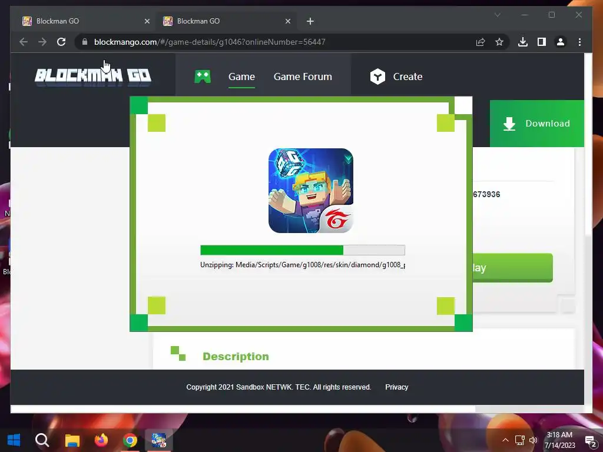Open the tab search dropdown chevron
The width and height of the screenshot is (603, 452).
(497, 15)
